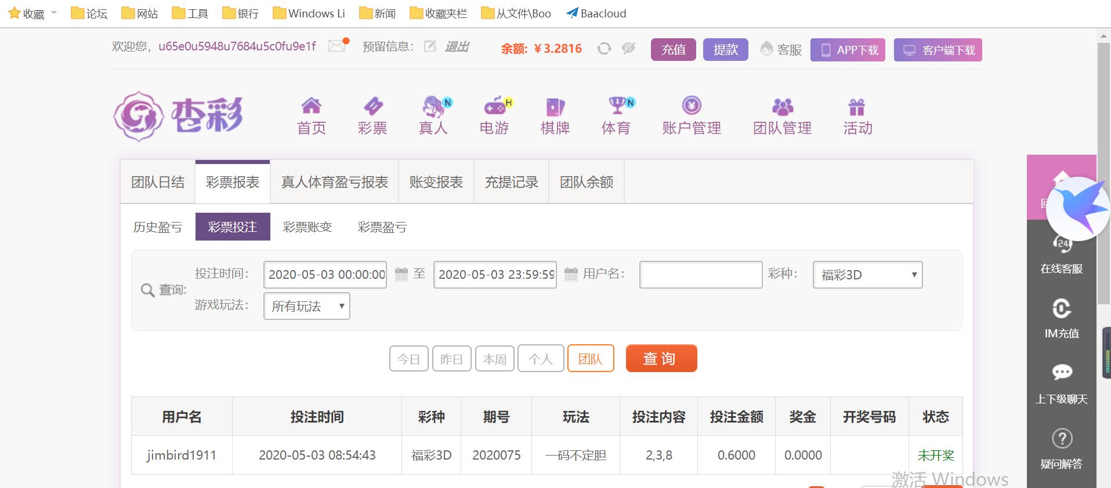
Task: Open the 体育 trophy icon
Action: (x=617, y=105)
